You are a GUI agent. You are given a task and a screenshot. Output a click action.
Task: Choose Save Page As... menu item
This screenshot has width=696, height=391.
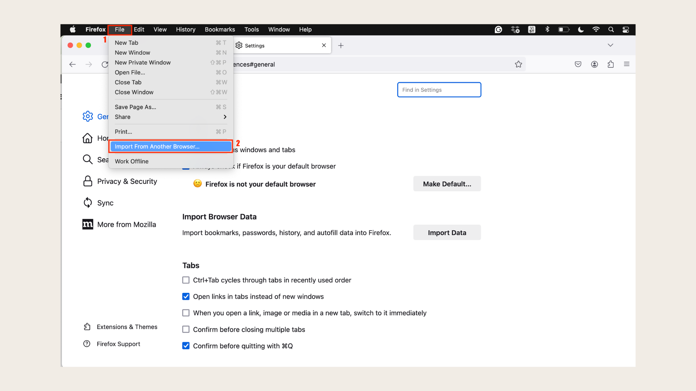pyautogui.click(x=171, y=107)
